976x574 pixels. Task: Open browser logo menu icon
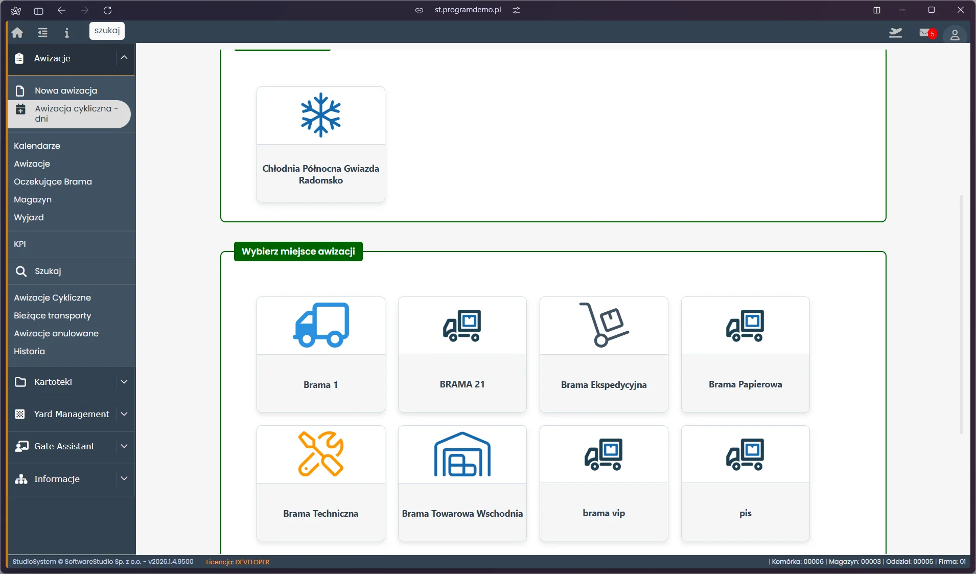pos(16,10)
